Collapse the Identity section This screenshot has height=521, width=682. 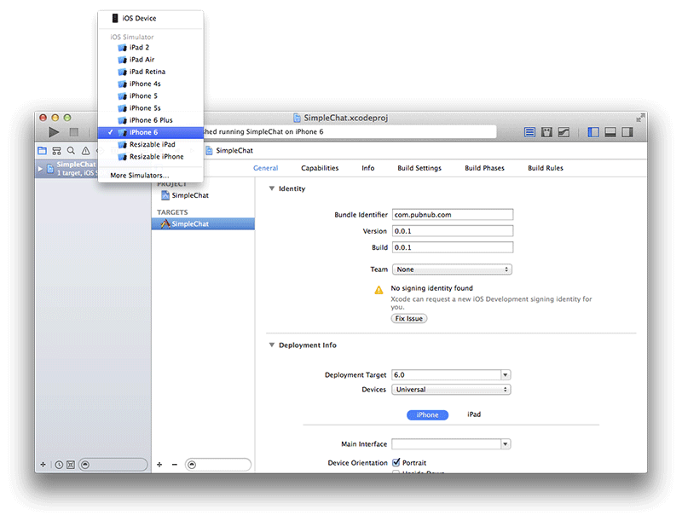(272, 188)
